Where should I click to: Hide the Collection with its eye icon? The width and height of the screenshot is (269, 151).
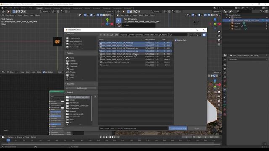(x=266, y=18)
